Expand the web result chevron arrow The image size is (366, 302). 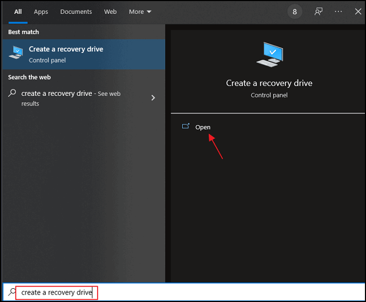click(x=153, y=98)
